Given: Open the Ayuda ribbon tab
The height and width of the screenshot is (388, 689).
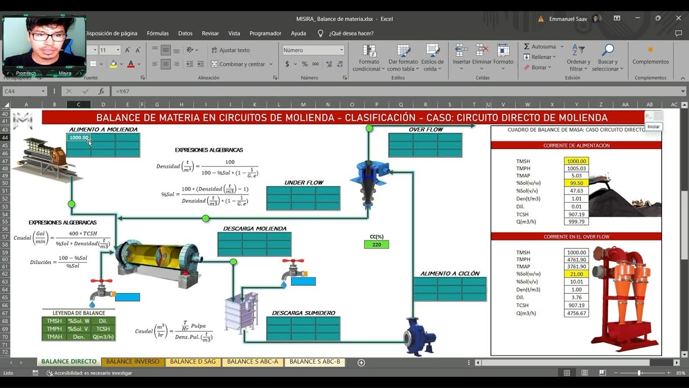Looking at the screenshot, I should pyautogui.click(x=298, y=33).
